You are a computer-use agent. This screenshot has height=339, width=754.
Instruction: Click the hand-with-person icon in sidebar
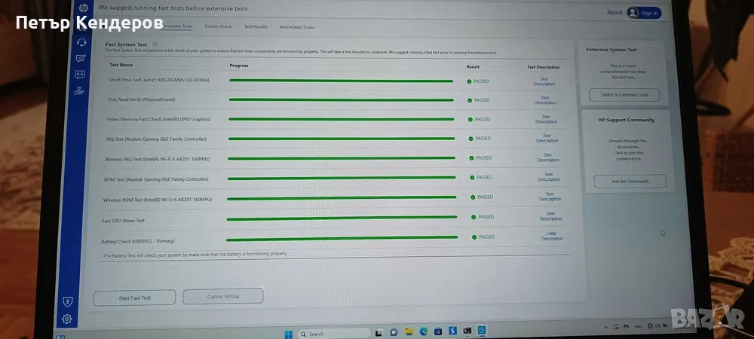(x=79, y=91)
